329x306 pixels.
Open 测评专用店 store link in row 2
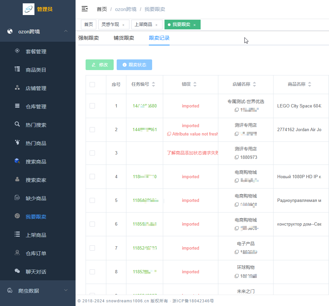tap(245, 125)
